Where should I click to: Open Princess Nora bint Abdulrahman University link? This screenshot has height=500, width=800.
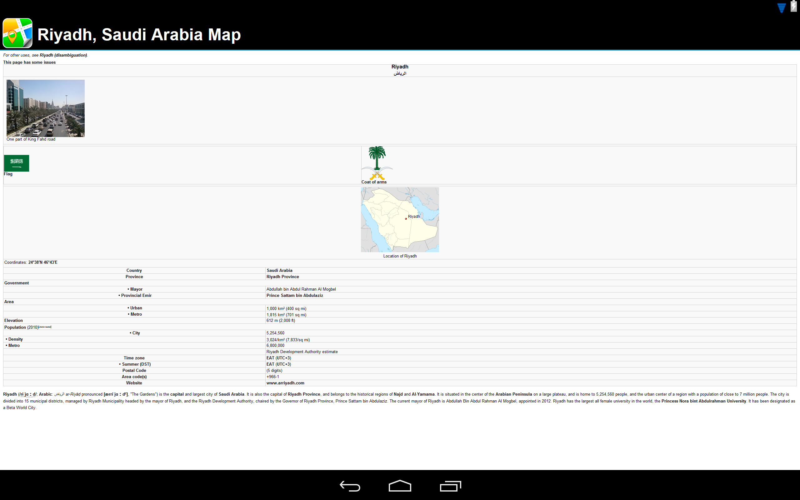[703, 401]
